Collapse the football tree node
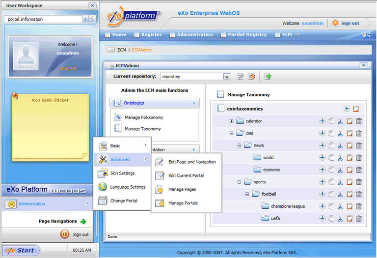This screenshot has height=258, width=377. click(x=247, y=194)
